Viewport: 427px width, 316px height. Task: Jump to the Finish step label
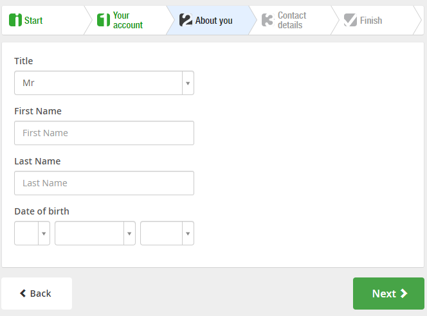pyautogui.click(x=371, y=21)
